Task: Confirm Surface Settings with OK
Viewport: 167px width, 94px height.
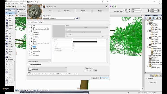Action: pyautogui.click(x=104, y=78)
